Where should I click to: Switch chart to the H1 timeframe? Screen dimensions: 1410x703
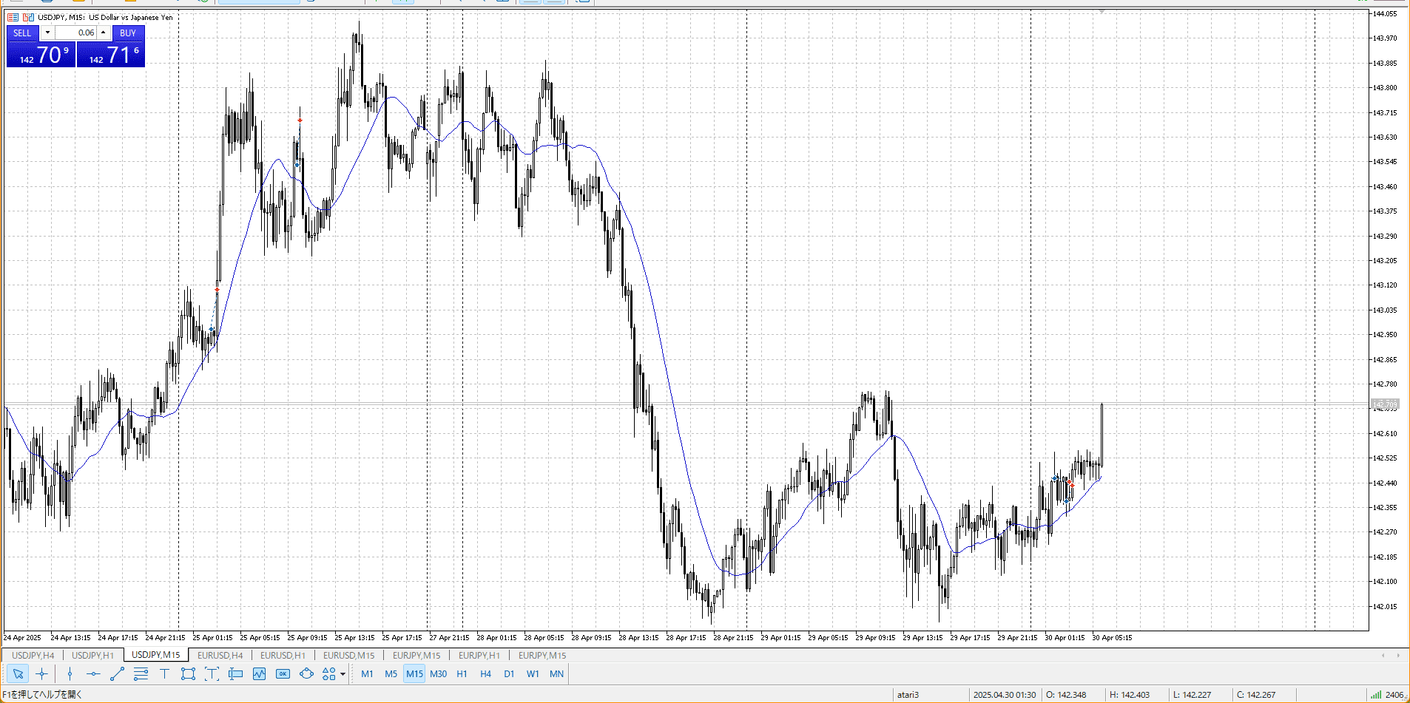[x=462, y=673]
